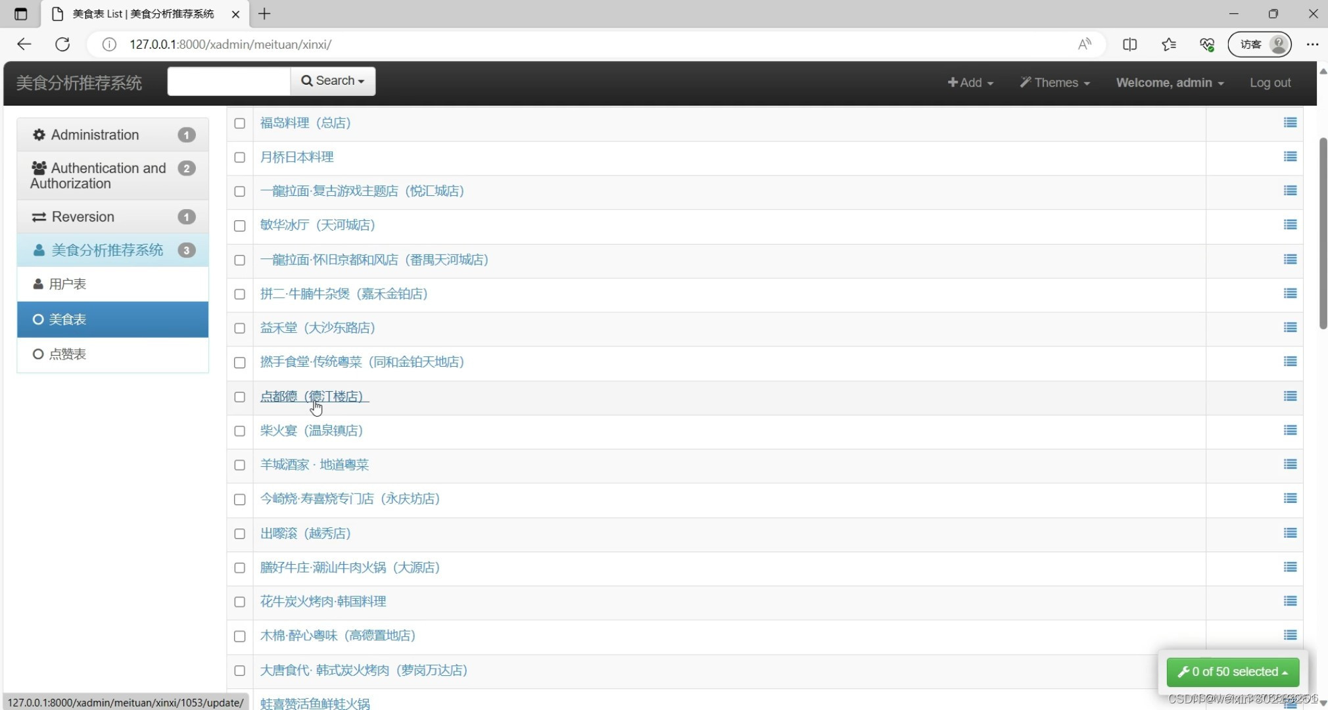Open the 0 of 50 selected actions menu
This screenshot has width=1328, height=710.
[1233, 672]
